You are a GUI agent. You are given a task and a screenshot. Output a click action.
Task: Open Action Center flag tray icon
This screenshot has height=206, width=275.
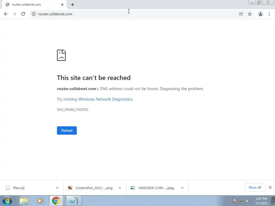(235, 201)
